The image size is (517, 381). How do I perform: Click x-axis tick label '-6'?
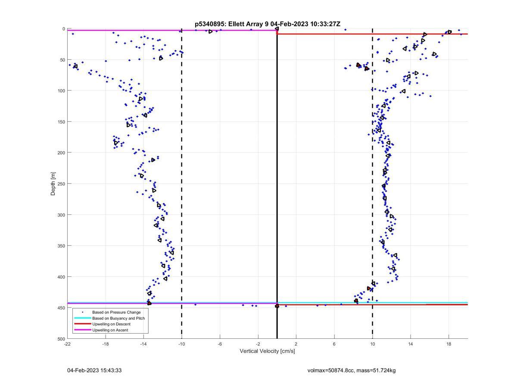click(220, 344)
